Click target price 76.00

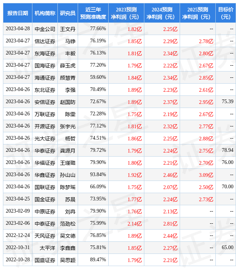pos(228,163)
